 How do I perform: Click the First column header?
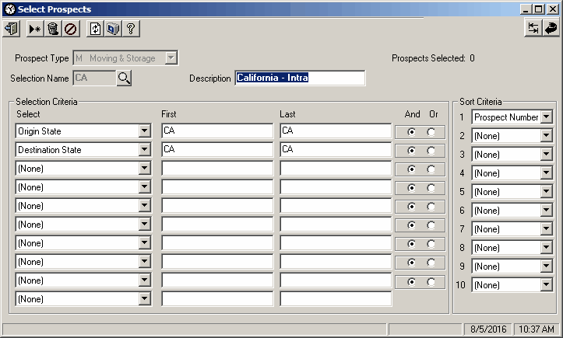tap(169, 114)
